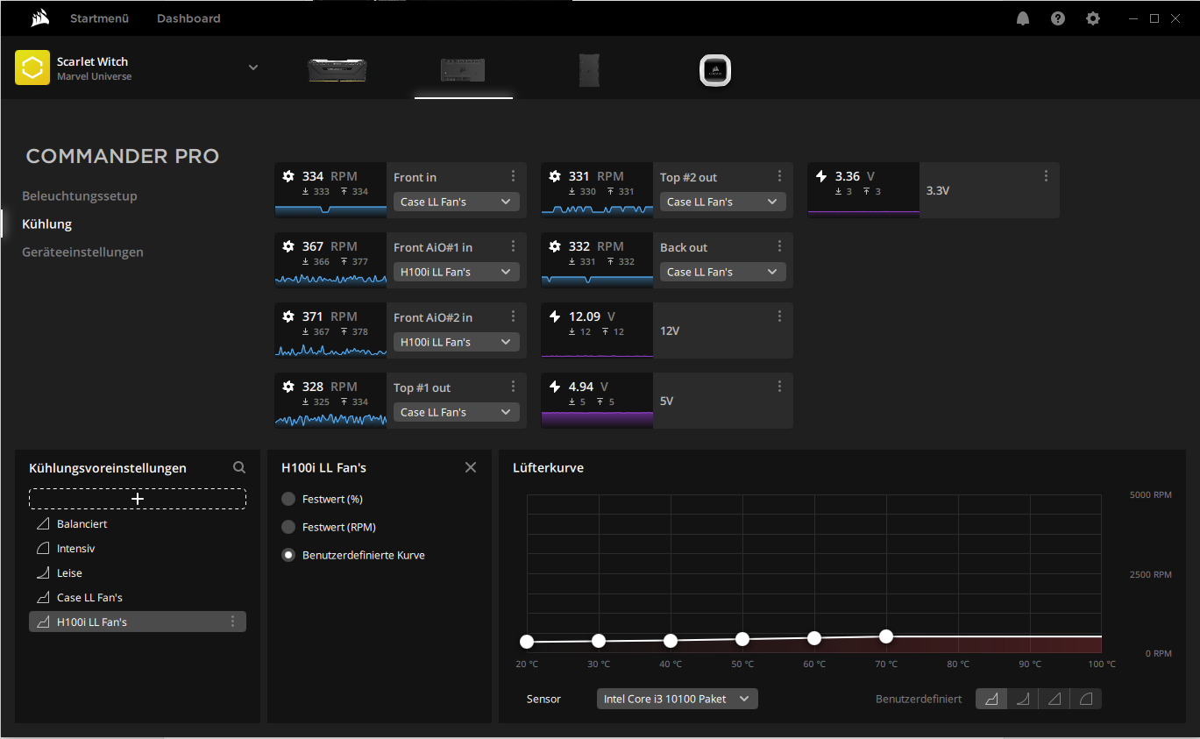Open options menu for 12V sensor
Viewport: 1200px width, 739px height.
tap(779, 316)
